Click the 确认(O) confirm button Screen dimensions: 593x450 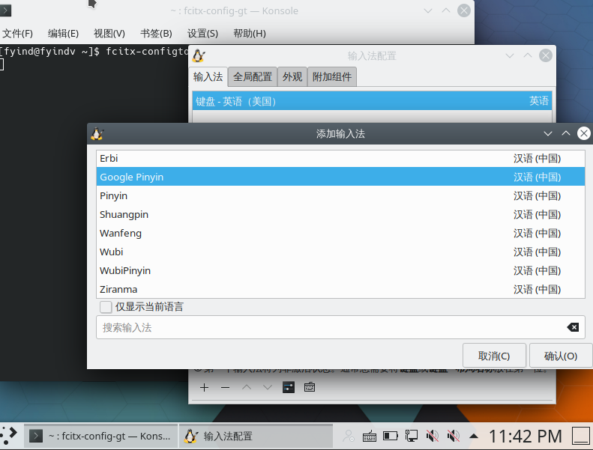click(x=561, y=356)
